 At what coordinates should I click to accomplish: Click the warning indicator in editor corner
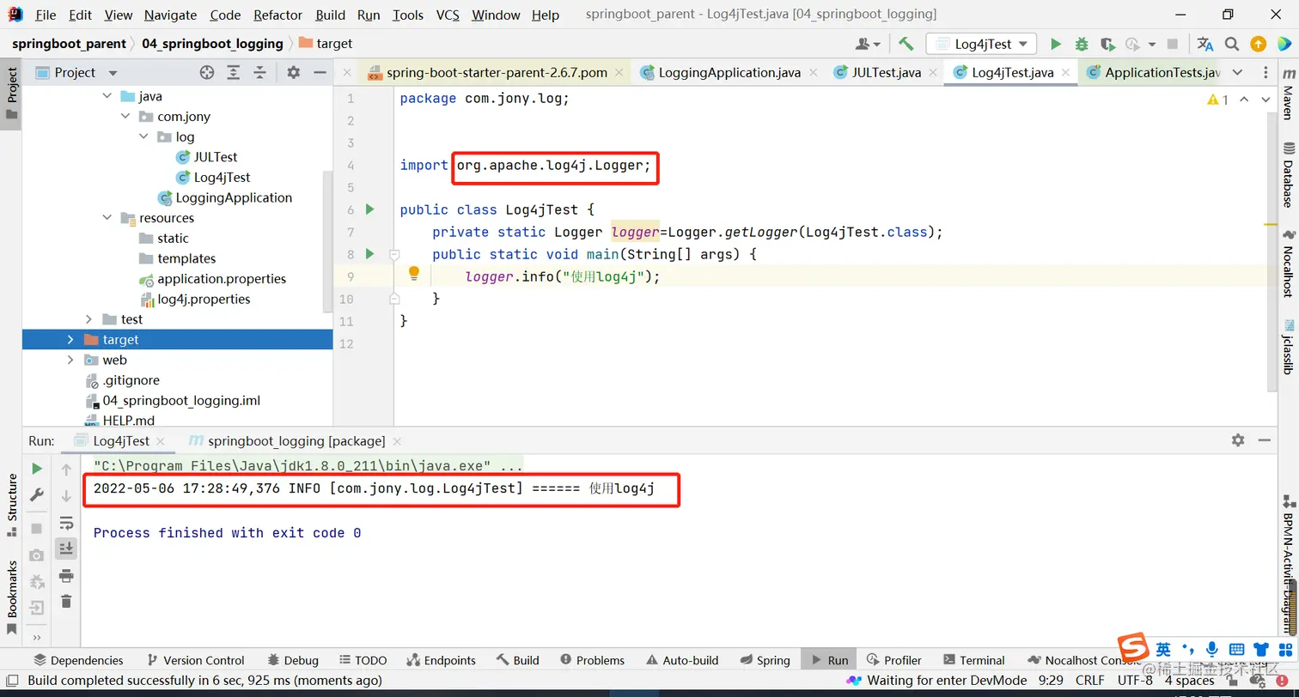1217,100
